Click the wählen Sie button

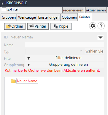coord(94,51)
